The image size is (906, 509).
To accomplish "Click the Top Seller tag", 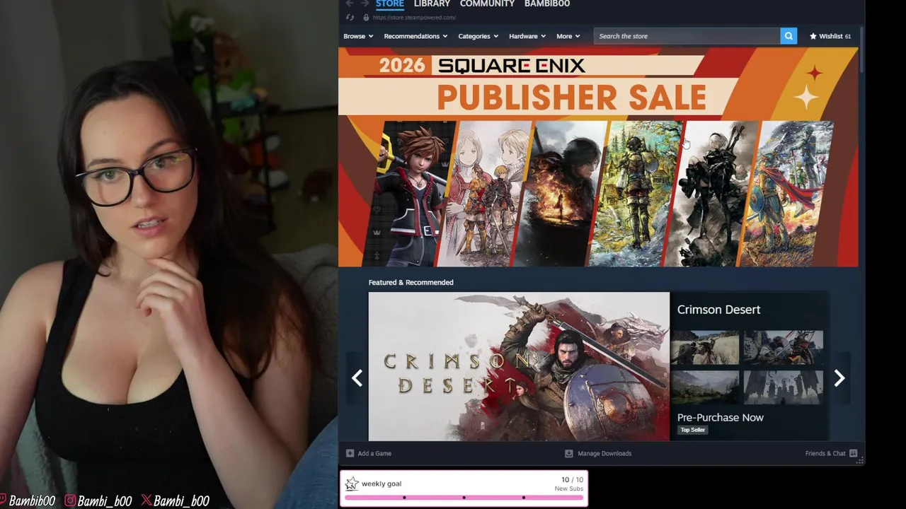I will [x=692, y=430].
